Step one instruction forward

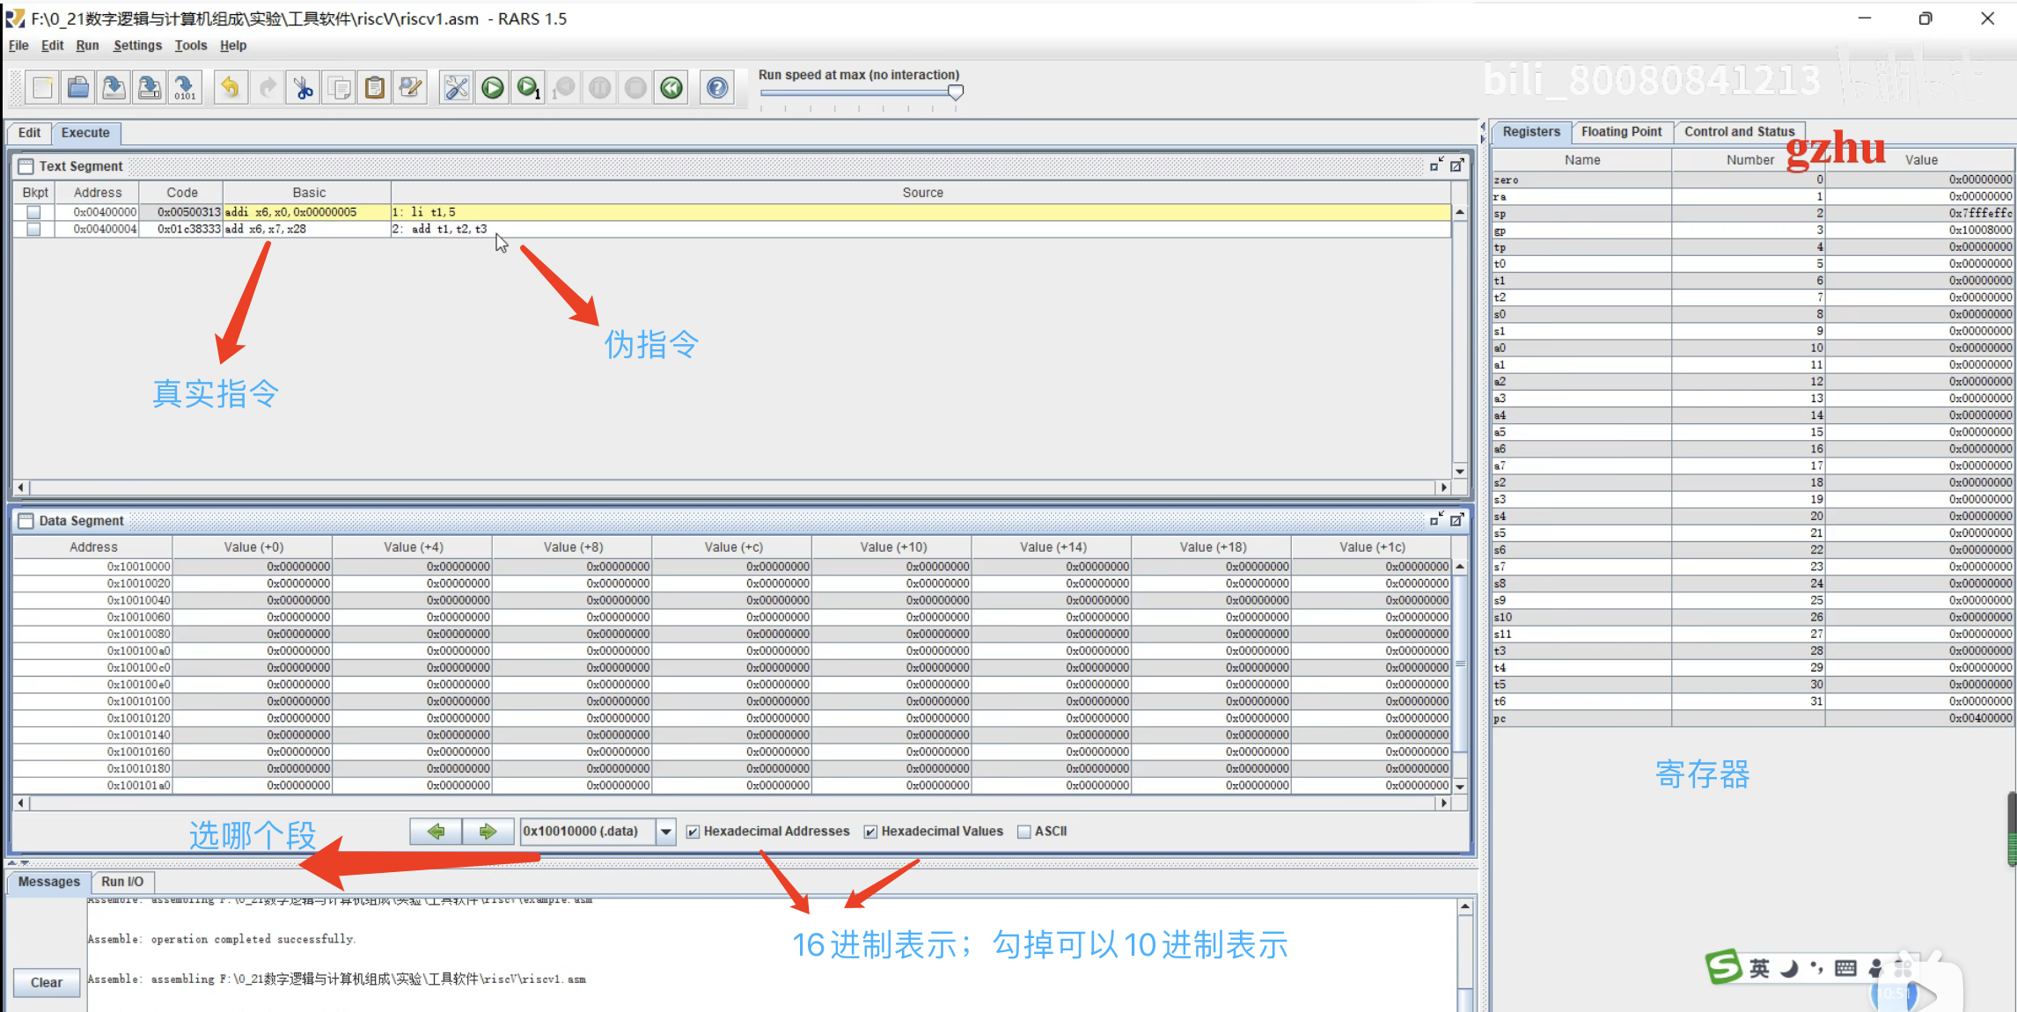point(528,88)
